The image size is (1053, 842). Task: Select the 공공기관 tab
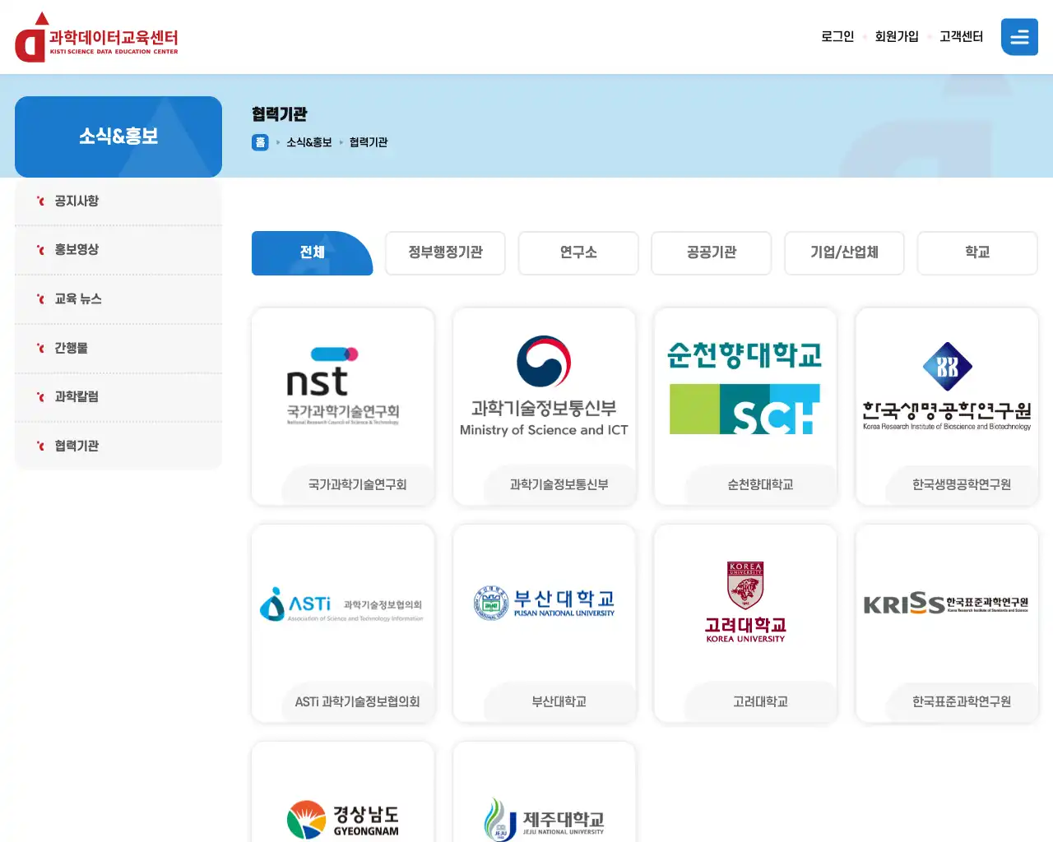click(x=712, y=252)
